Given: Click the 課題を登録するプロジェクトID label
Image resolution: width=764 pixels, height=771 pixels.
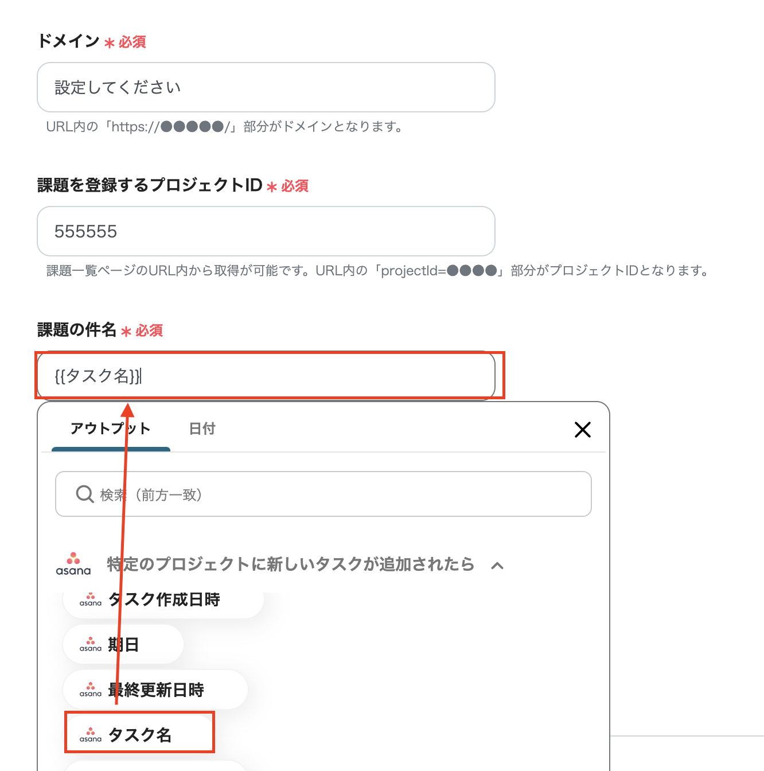Looking at the screenshot, I should 150,185.
